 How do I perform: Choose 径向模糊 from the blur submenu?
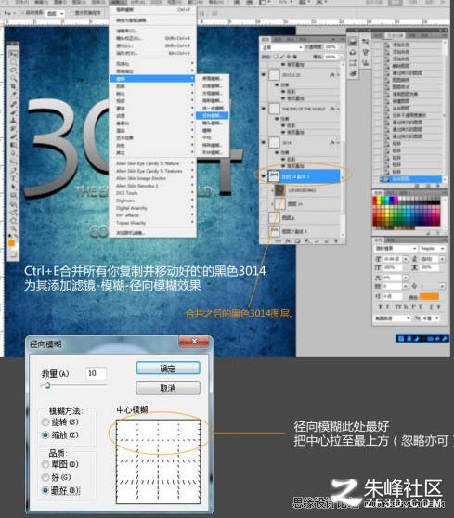[x=212, y=115]
